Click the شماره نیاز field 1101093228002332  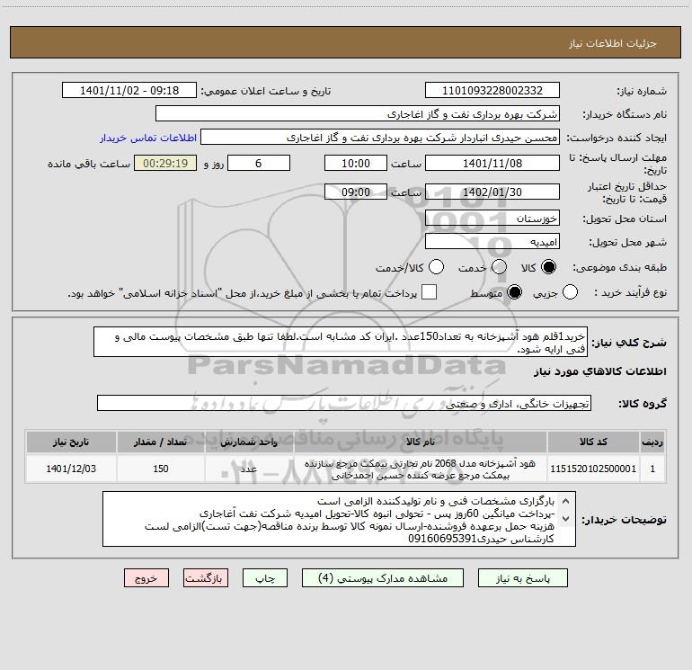click(492, 90)
